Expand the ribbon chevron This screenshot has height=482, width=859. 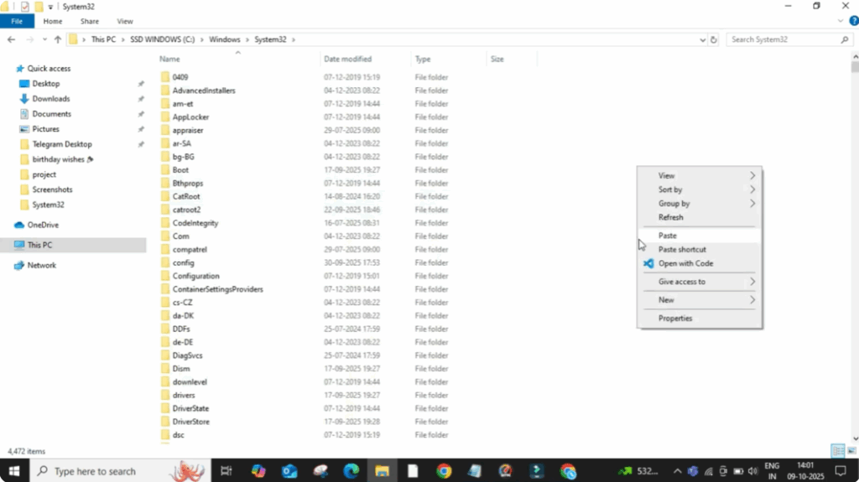tap(841, 21)
